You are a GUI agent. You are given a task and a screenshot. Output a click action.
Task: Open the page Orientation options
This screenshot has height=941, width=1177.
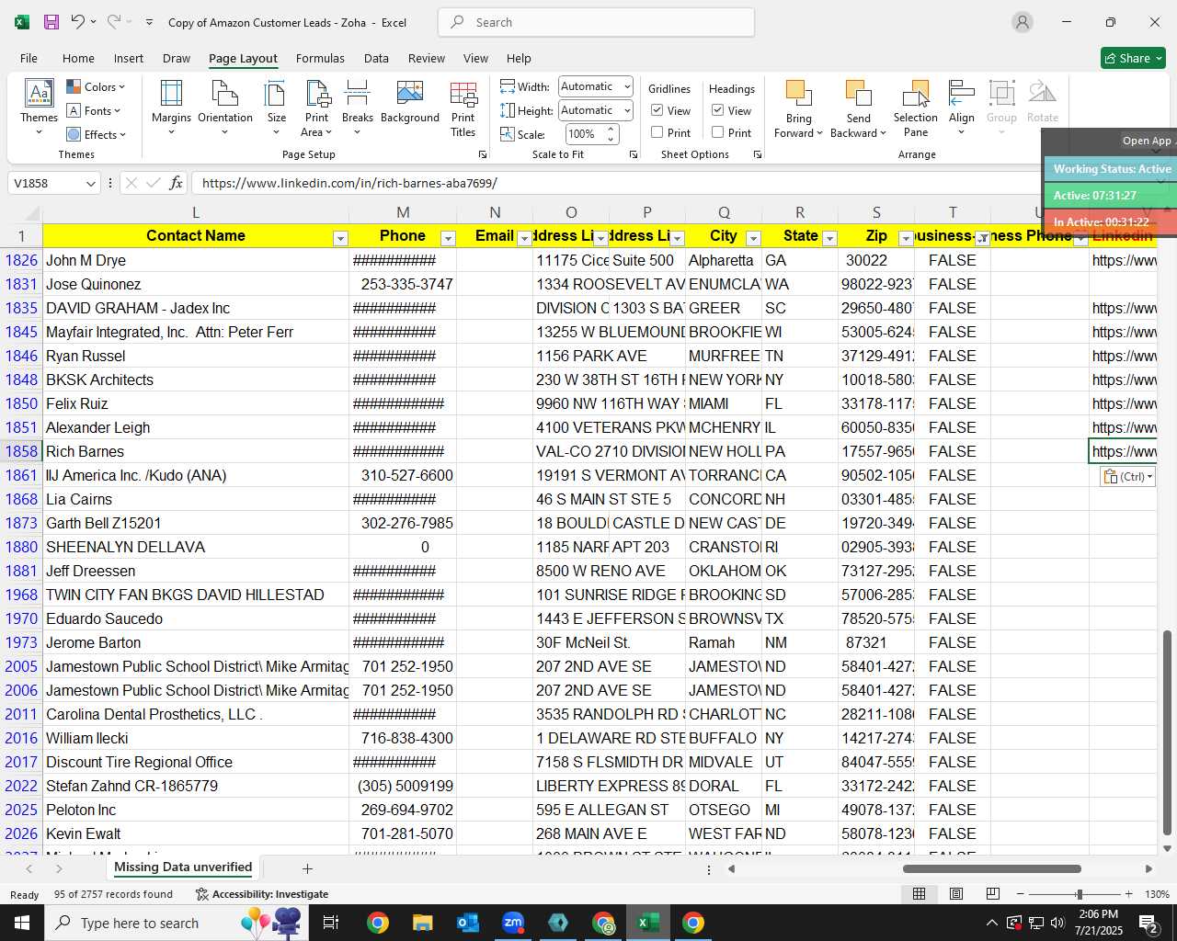pyautogui.click(x=225, y=108)
